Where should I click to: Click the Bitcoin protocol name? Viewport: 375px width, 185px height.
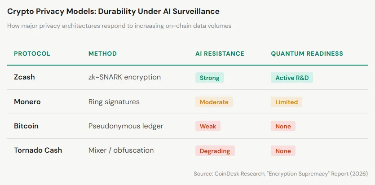[26, 126]
